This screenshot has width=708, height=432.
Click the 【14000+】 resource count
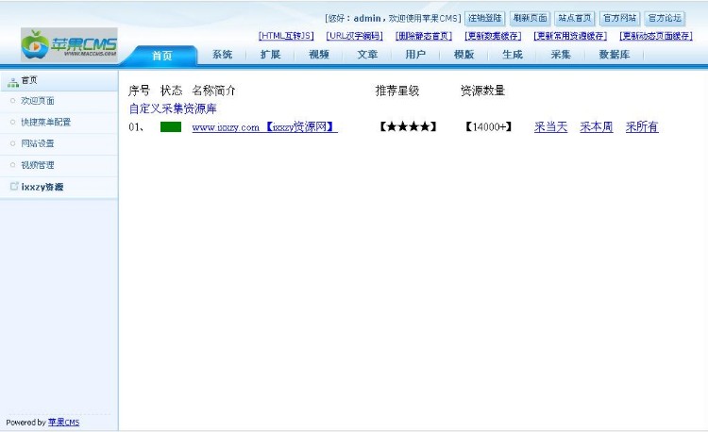[x=488, y=126]
